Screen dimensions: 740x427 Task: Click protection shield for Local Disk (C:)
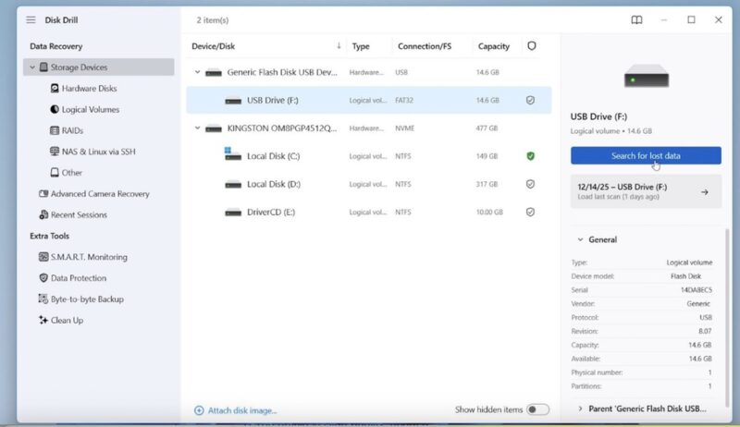click(x=530, y=156)
